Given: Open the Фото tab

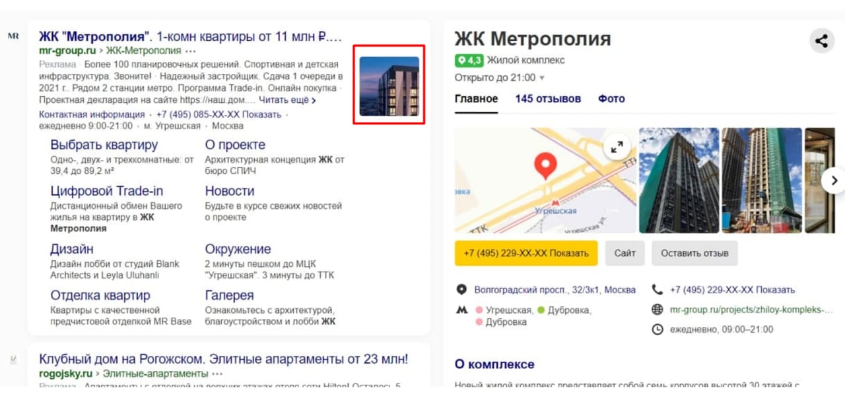Looking at the screenshot, I should click(x=611, y=99).
